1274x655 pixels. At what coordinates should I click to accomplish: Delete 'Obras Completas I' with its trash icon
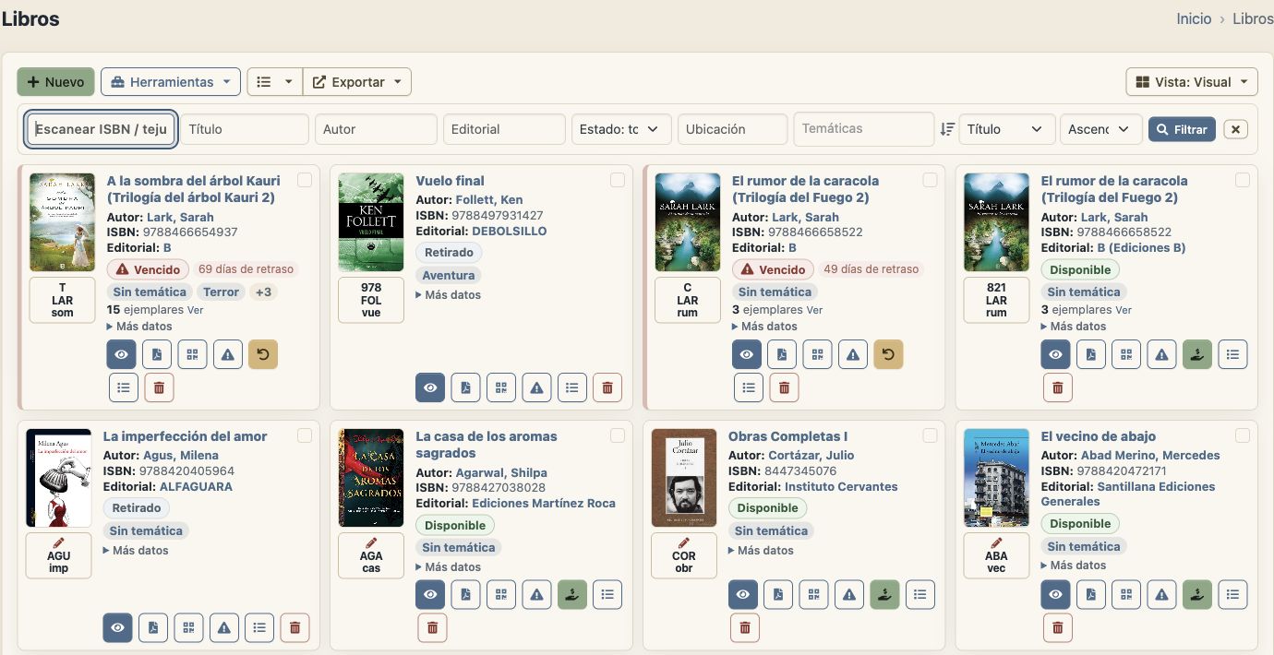(745, 628)
